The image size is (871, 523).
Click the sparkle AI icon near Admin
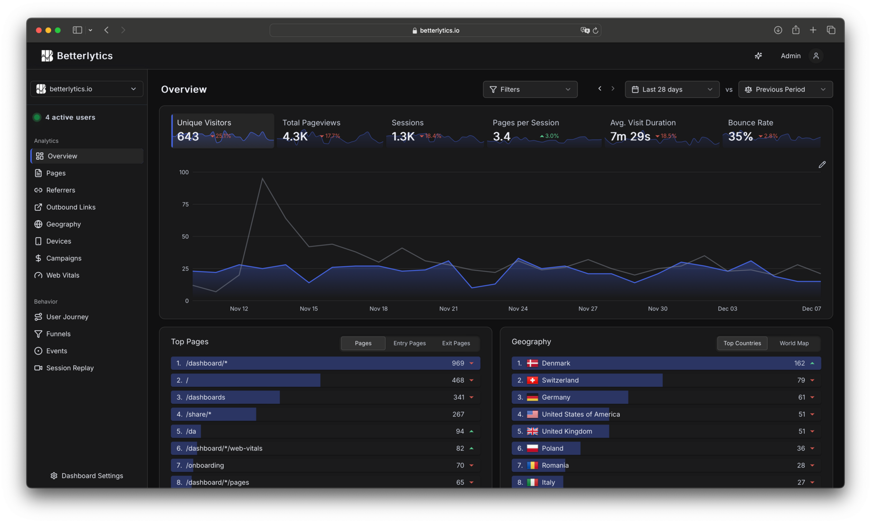click(x=758, y=55)
